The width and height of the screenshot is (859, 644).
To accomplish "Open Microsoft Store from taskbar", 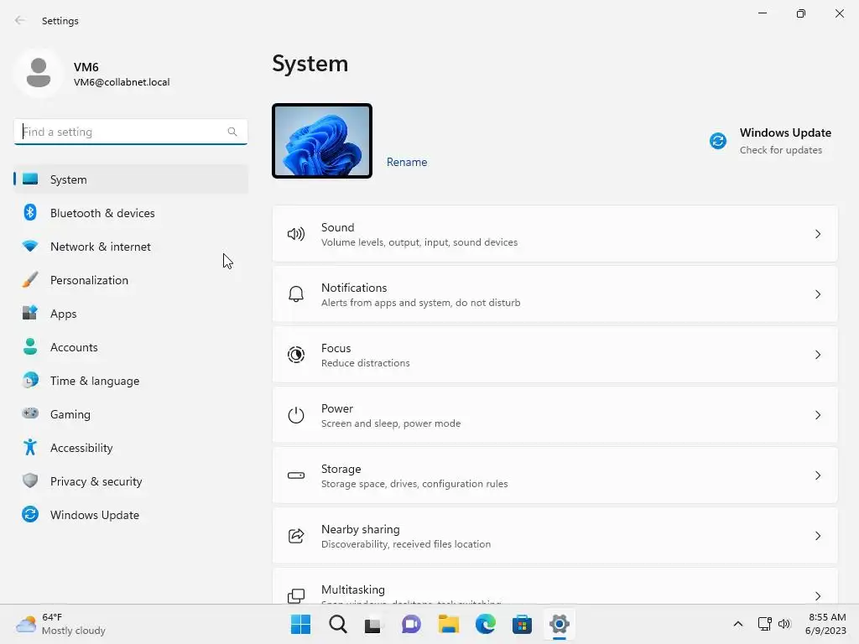I will (x=522, y=624).
